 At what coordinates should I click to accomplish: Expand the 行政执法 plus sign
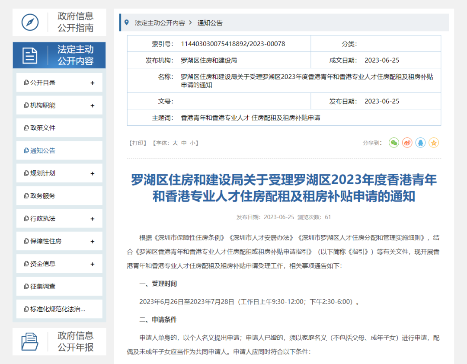[x=93, y=219]
